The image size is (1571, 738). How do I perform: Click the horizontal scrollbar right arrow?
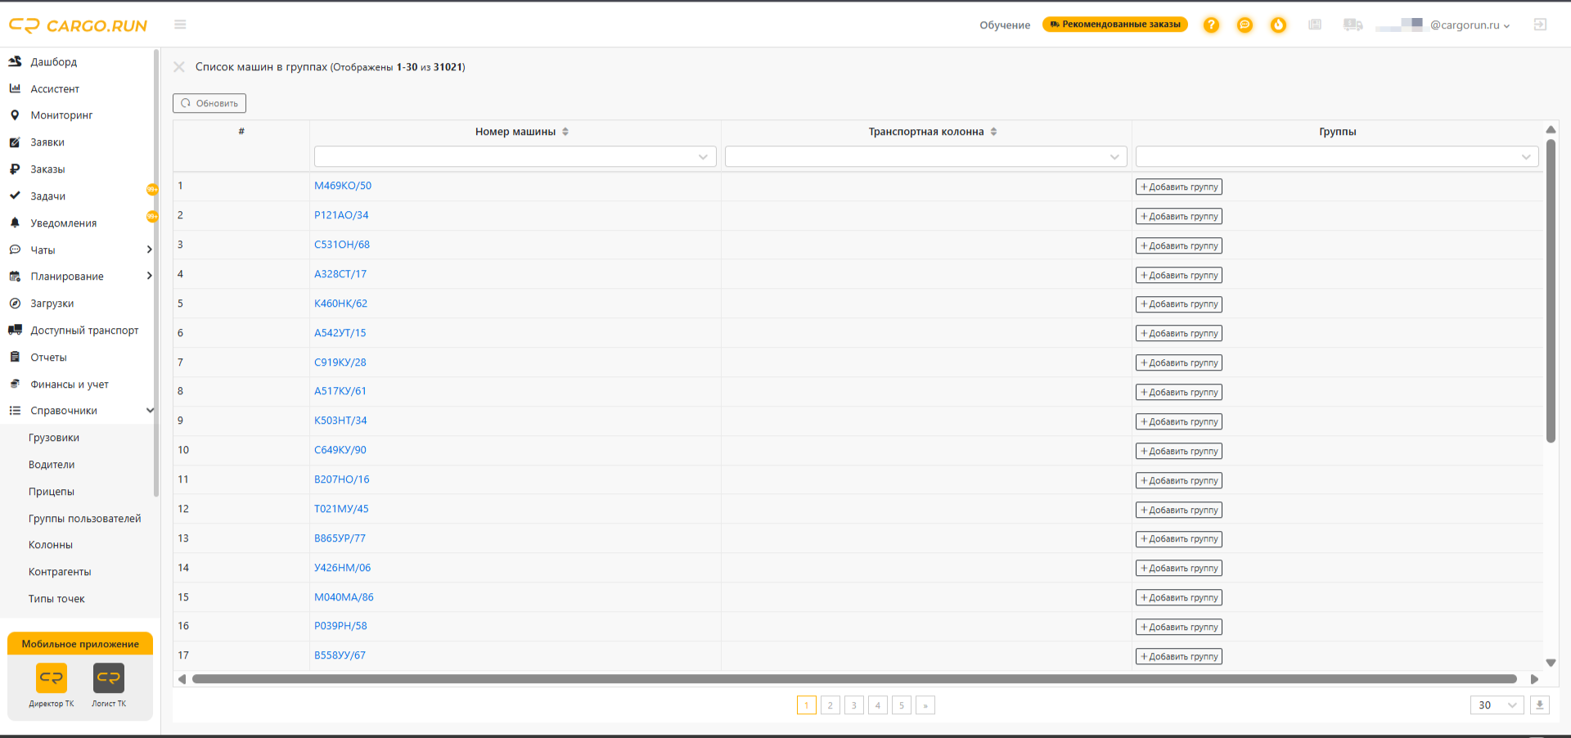point(1534,679)
